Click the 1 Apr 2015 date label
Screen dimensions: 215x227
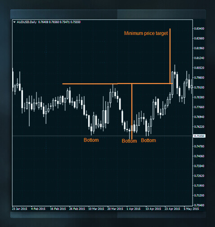[134, 209]
